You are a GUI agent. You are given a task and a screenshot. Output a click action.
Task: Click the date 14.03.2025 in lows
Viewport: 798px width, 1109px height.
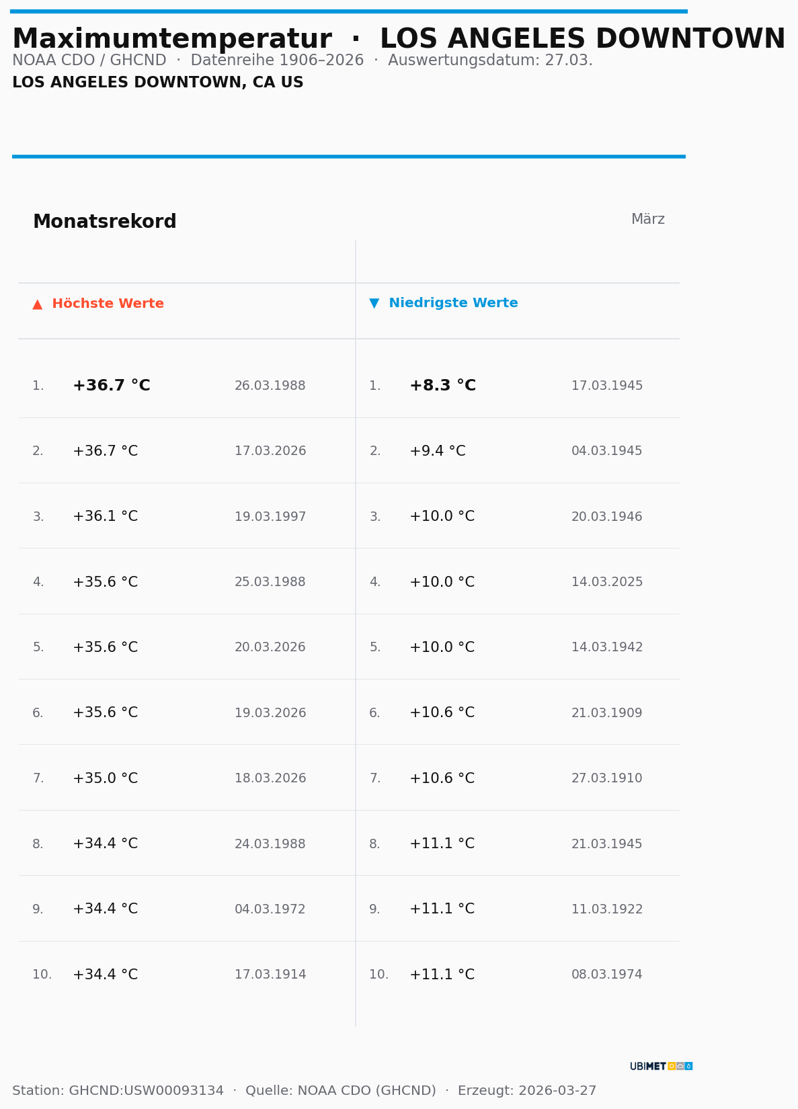(x=606, y=582)
